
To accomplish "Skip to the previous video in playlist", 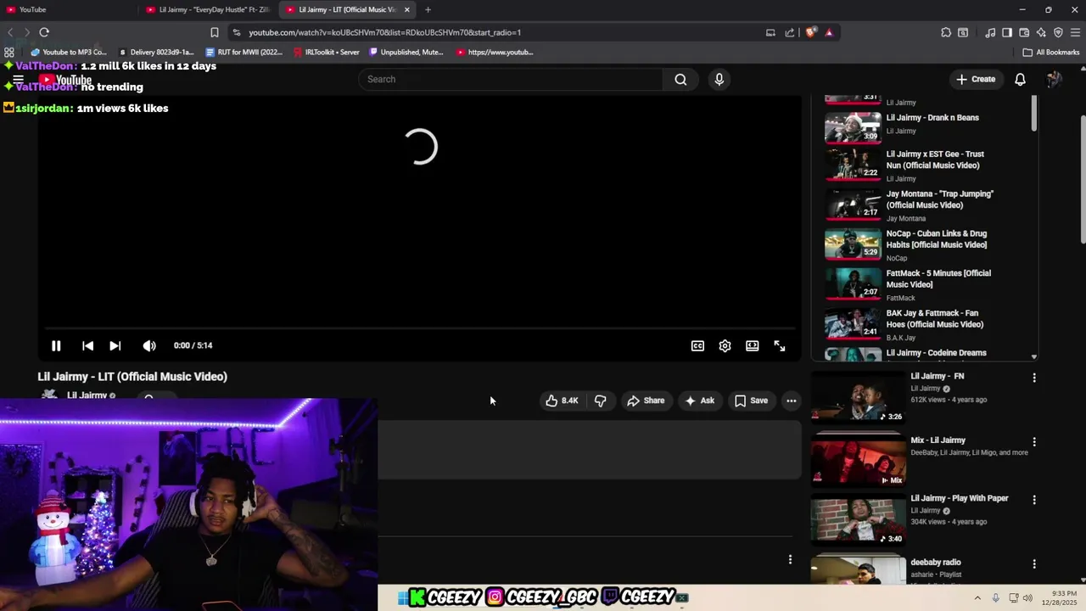I will tap(87, 345).
